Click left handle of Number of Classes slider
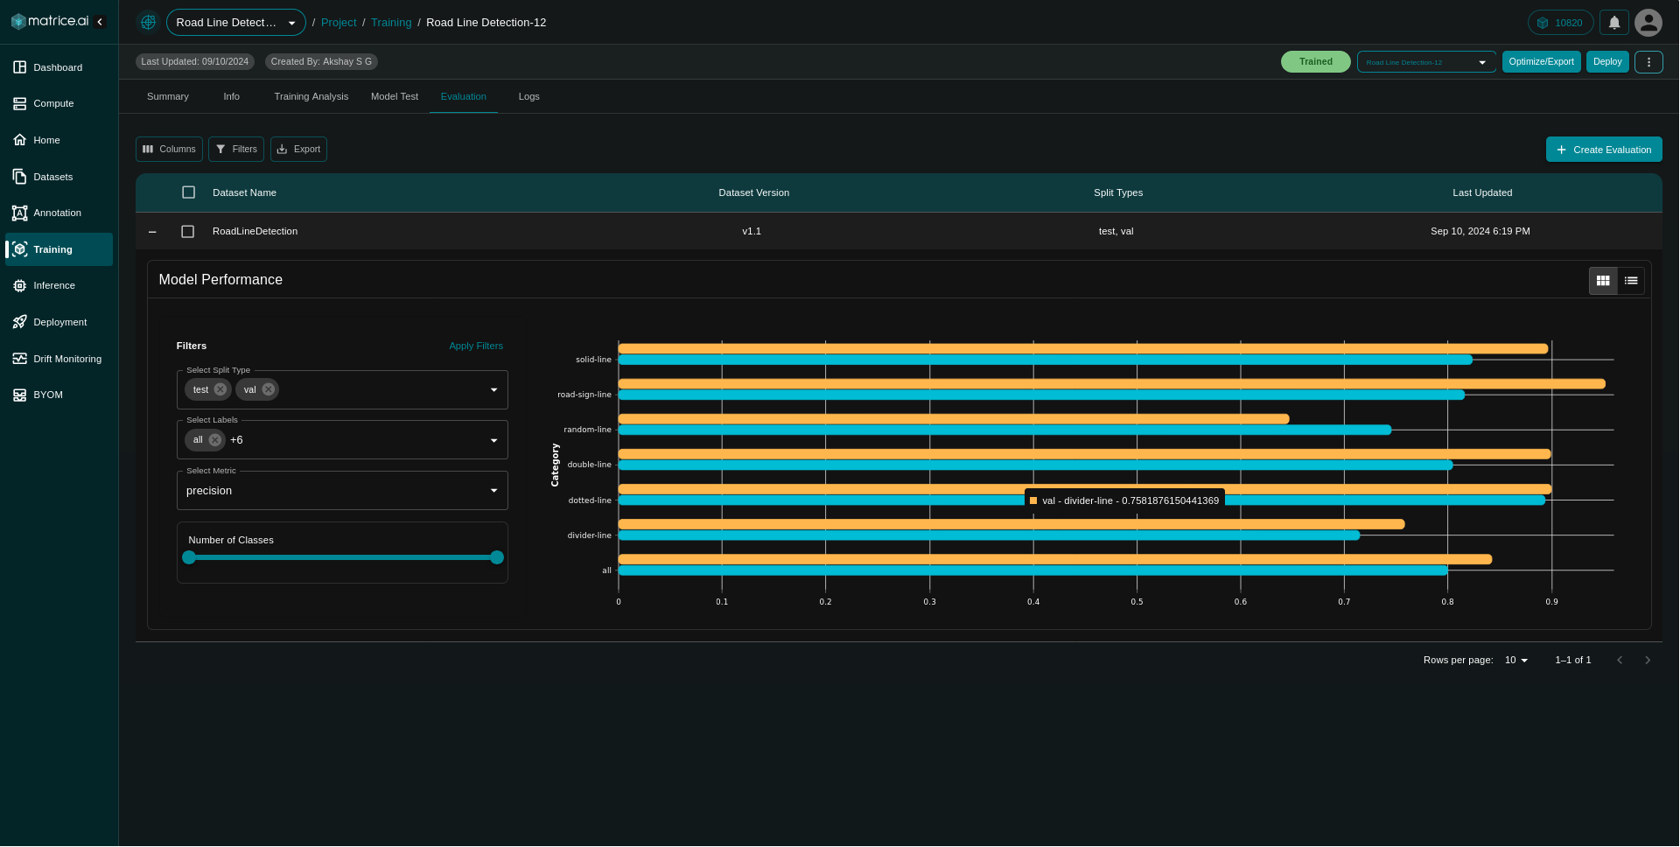Image resolution: width=1680 pixels, height=847 pixels. pos(189,557)
